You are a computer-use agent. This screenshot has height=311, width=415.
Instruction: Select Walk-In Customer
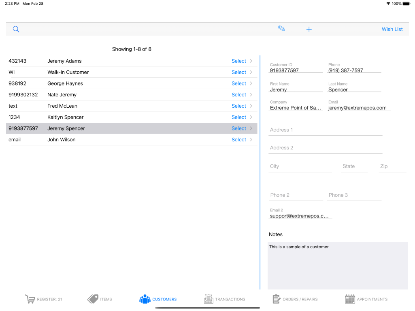[238, 72]
